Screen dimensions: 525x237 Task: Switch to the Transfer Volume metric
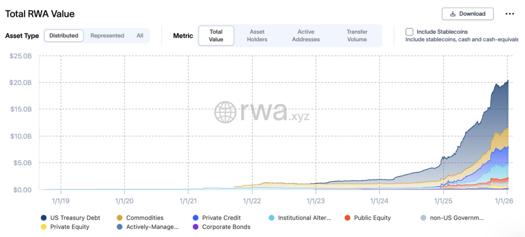click(357, 35)
